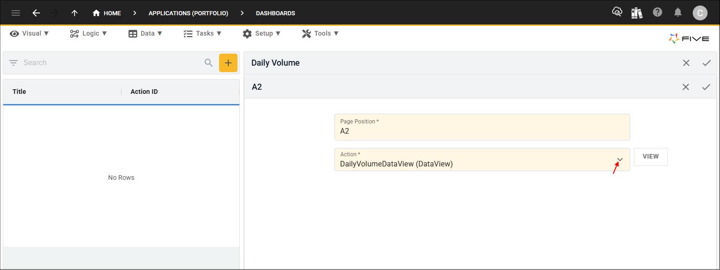Add a new dashboard with plus button

point(228,63)
